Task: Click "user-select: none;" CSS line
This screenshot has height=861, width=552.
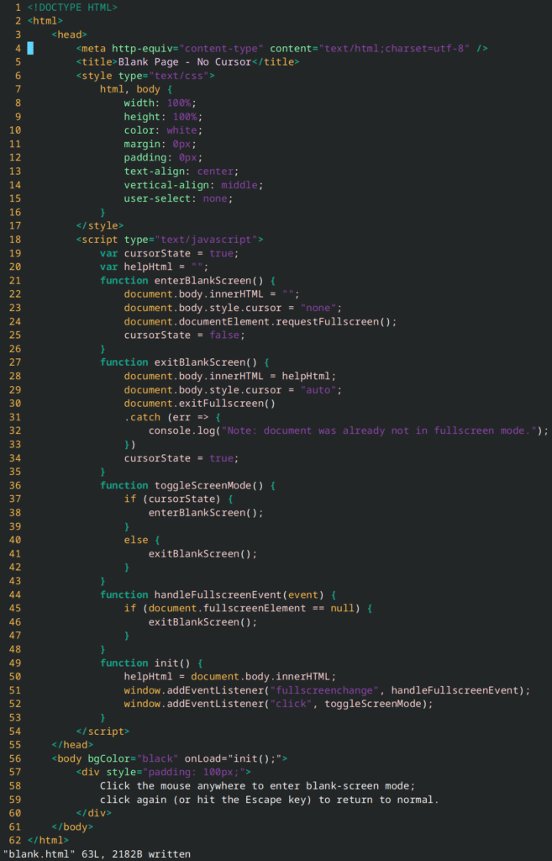Action: [178, 198]
